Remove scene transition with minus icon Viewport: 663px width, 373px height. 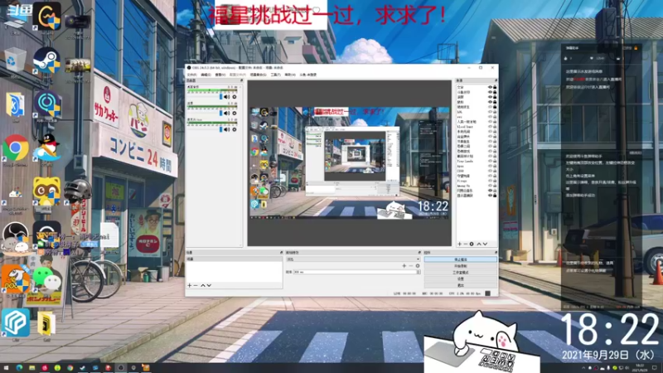(410, 266)
